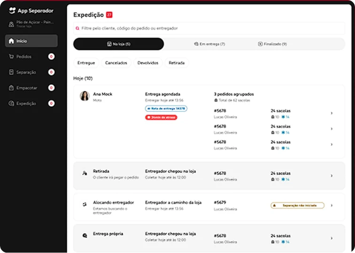Image resolution: width=355 pixels, height=253 pixels.
Task: Open Separação icon in sidebar
Action: click(x=12, y=72)
